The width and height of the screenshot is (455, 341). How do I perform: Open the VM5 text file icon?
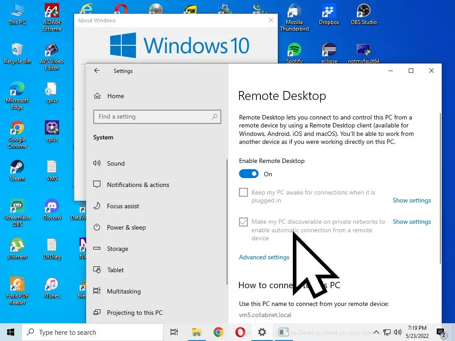tap(52, 171)
